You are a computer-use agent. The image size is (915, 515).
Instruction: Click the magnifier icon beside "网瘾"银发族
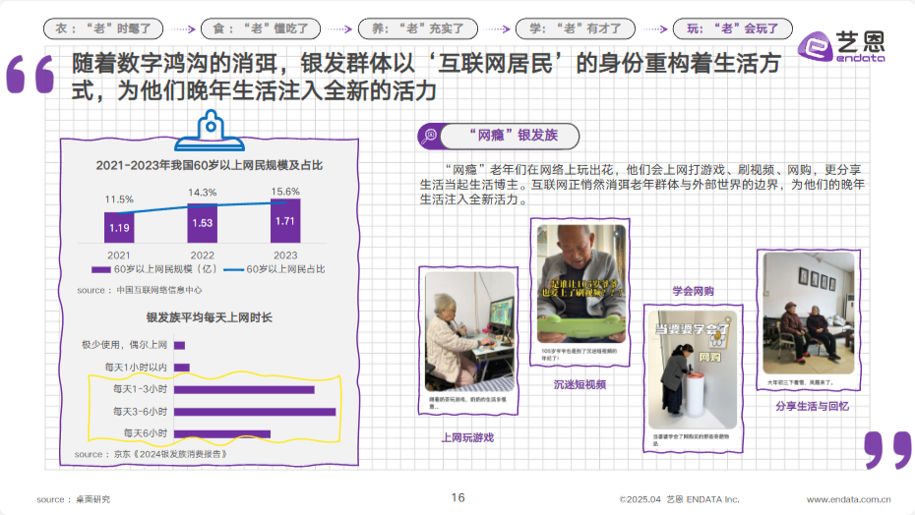pos(429,137)
